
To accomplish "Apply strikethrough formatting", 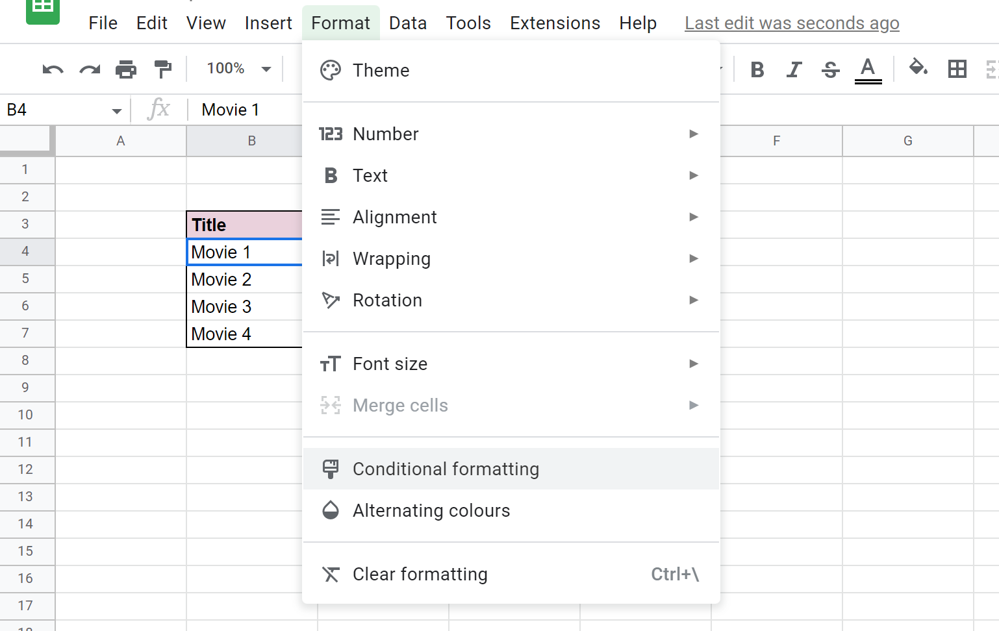I will [830, 69].
